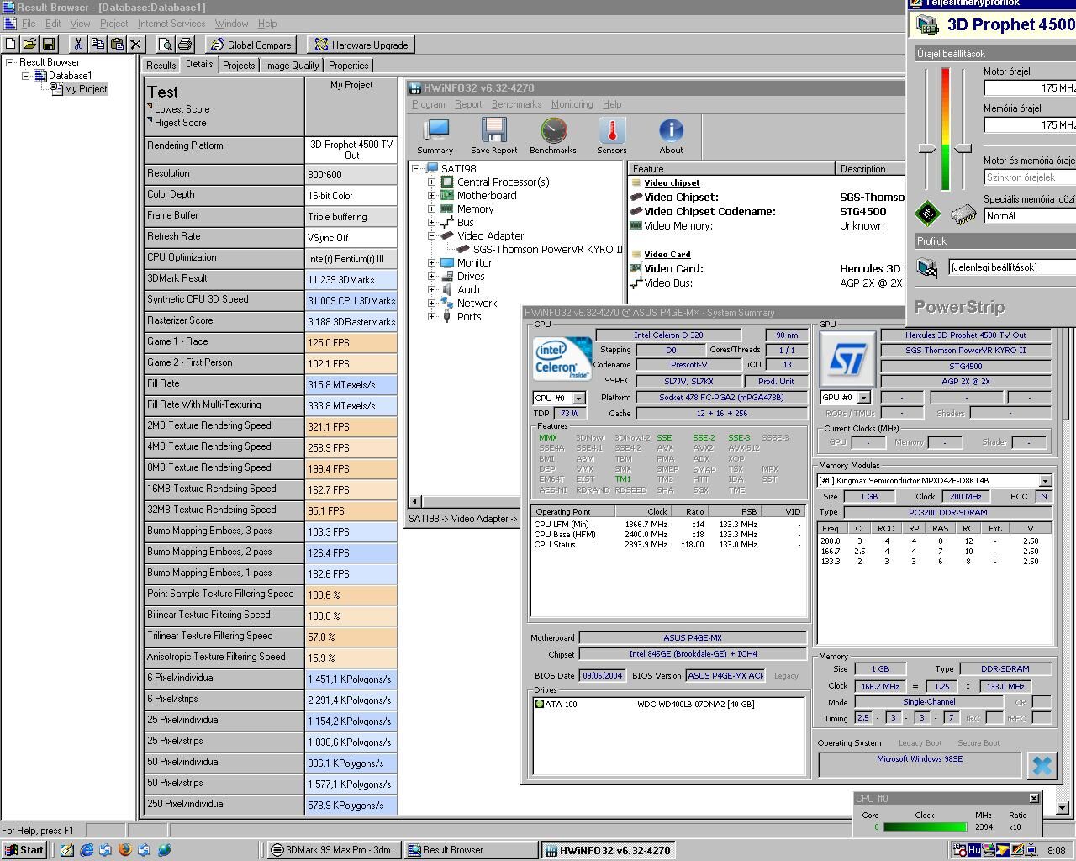Click the Save diskette toolbar icon
Viewport: 1076px width, 861px height.
click(49, 44)
